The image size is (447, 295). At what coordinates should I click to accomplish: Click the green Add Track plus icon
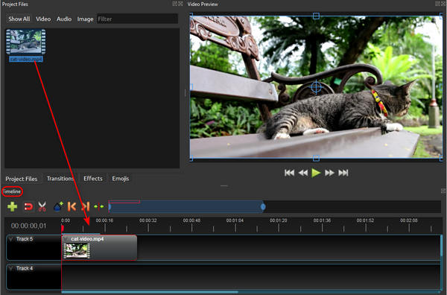click(12, 206)
